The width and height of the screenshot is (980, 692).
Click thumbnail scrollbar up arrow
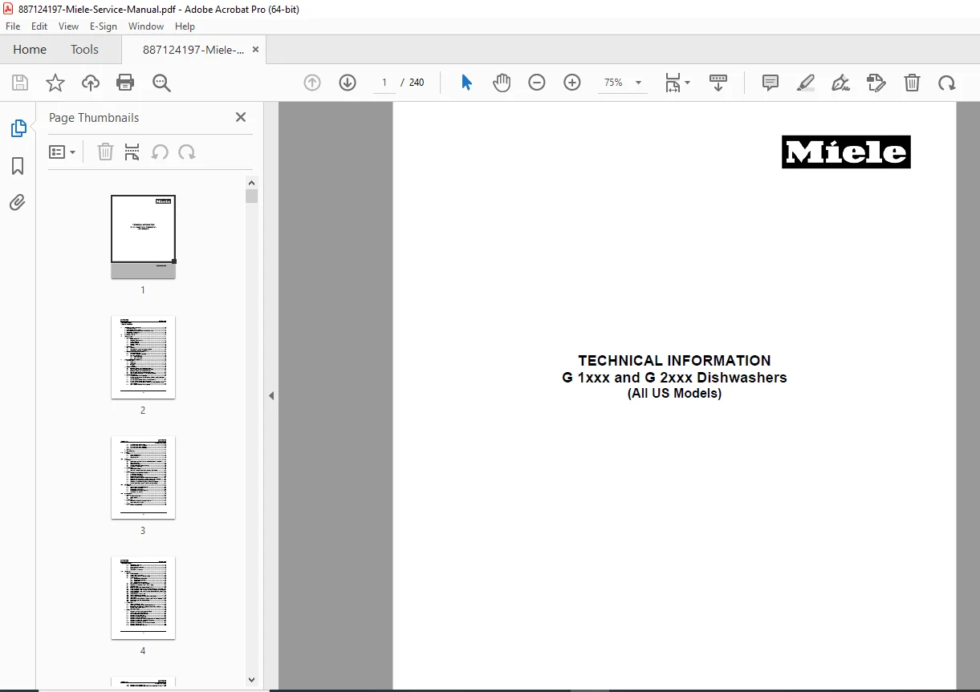(252, 182)
